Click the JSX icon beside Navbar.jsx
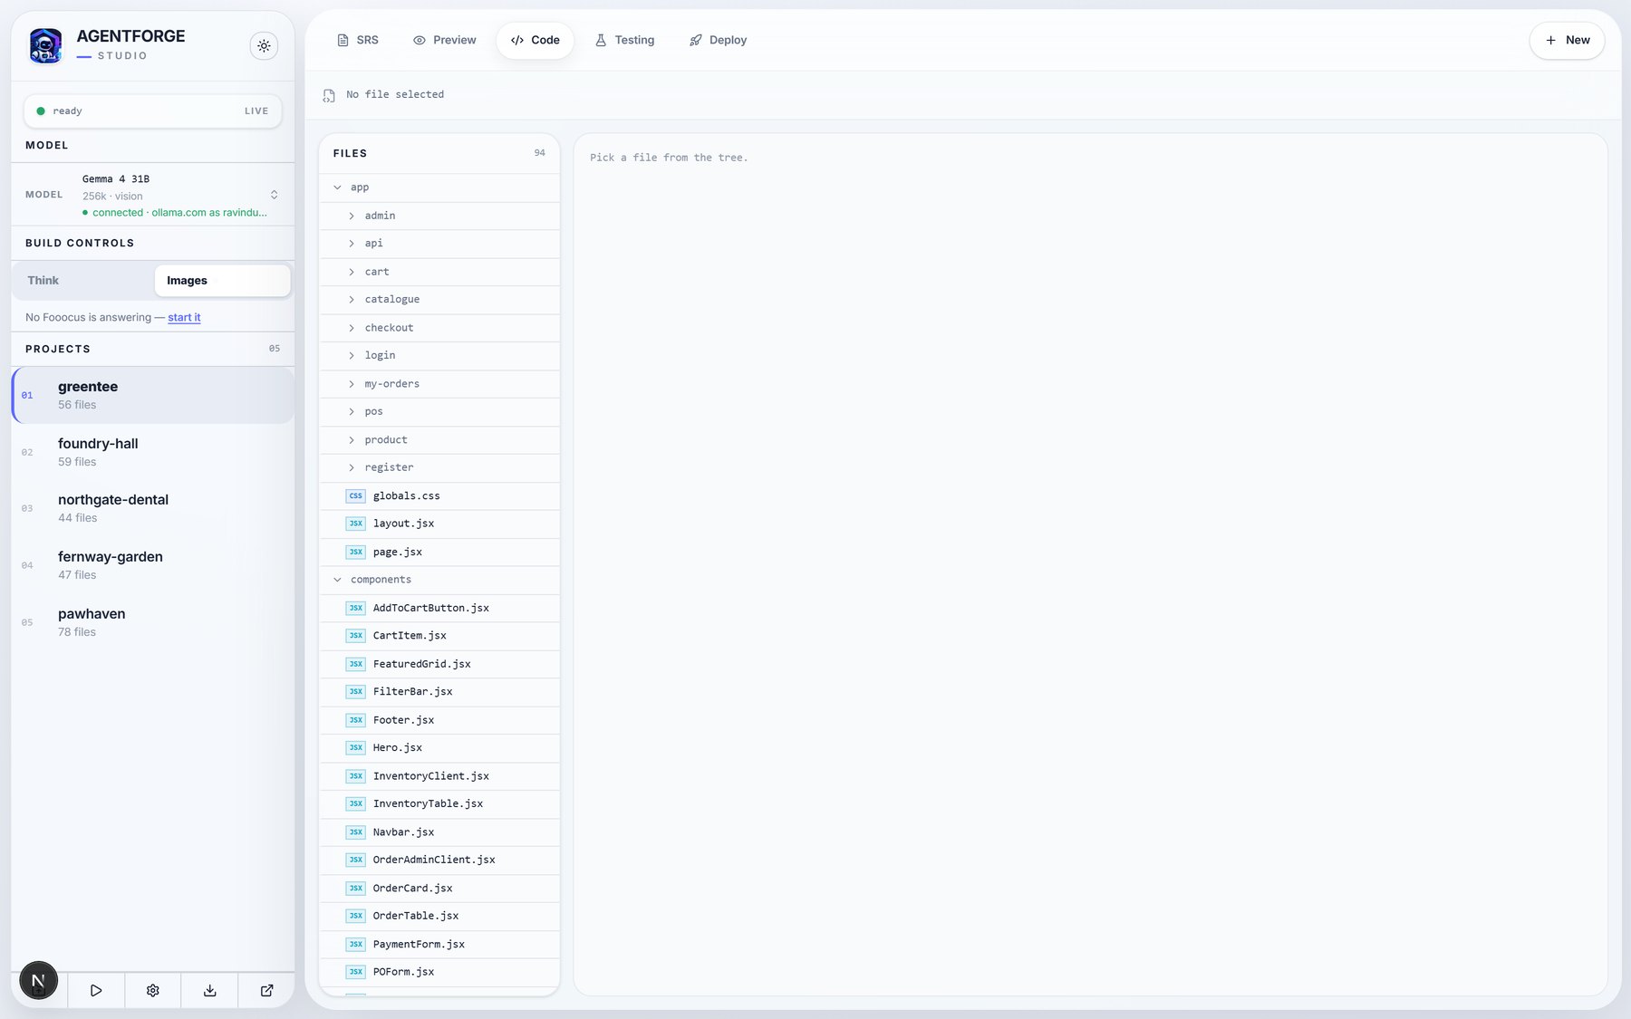The image size is (1631, 1019). tap(356, 832)
